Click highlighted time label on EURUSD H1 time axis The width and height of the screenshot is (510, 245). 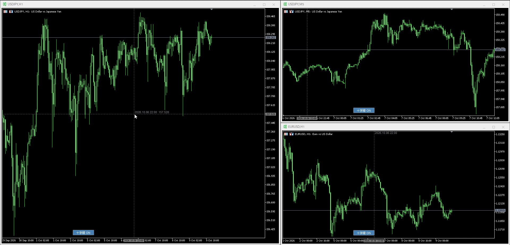pos(374,241)
